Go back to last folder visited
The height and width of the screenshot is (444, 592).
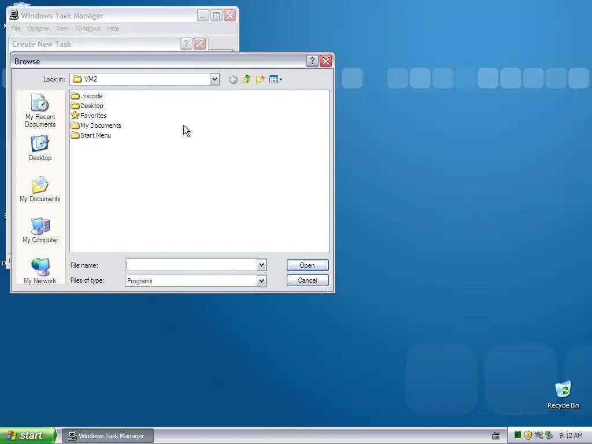[233, 79]
